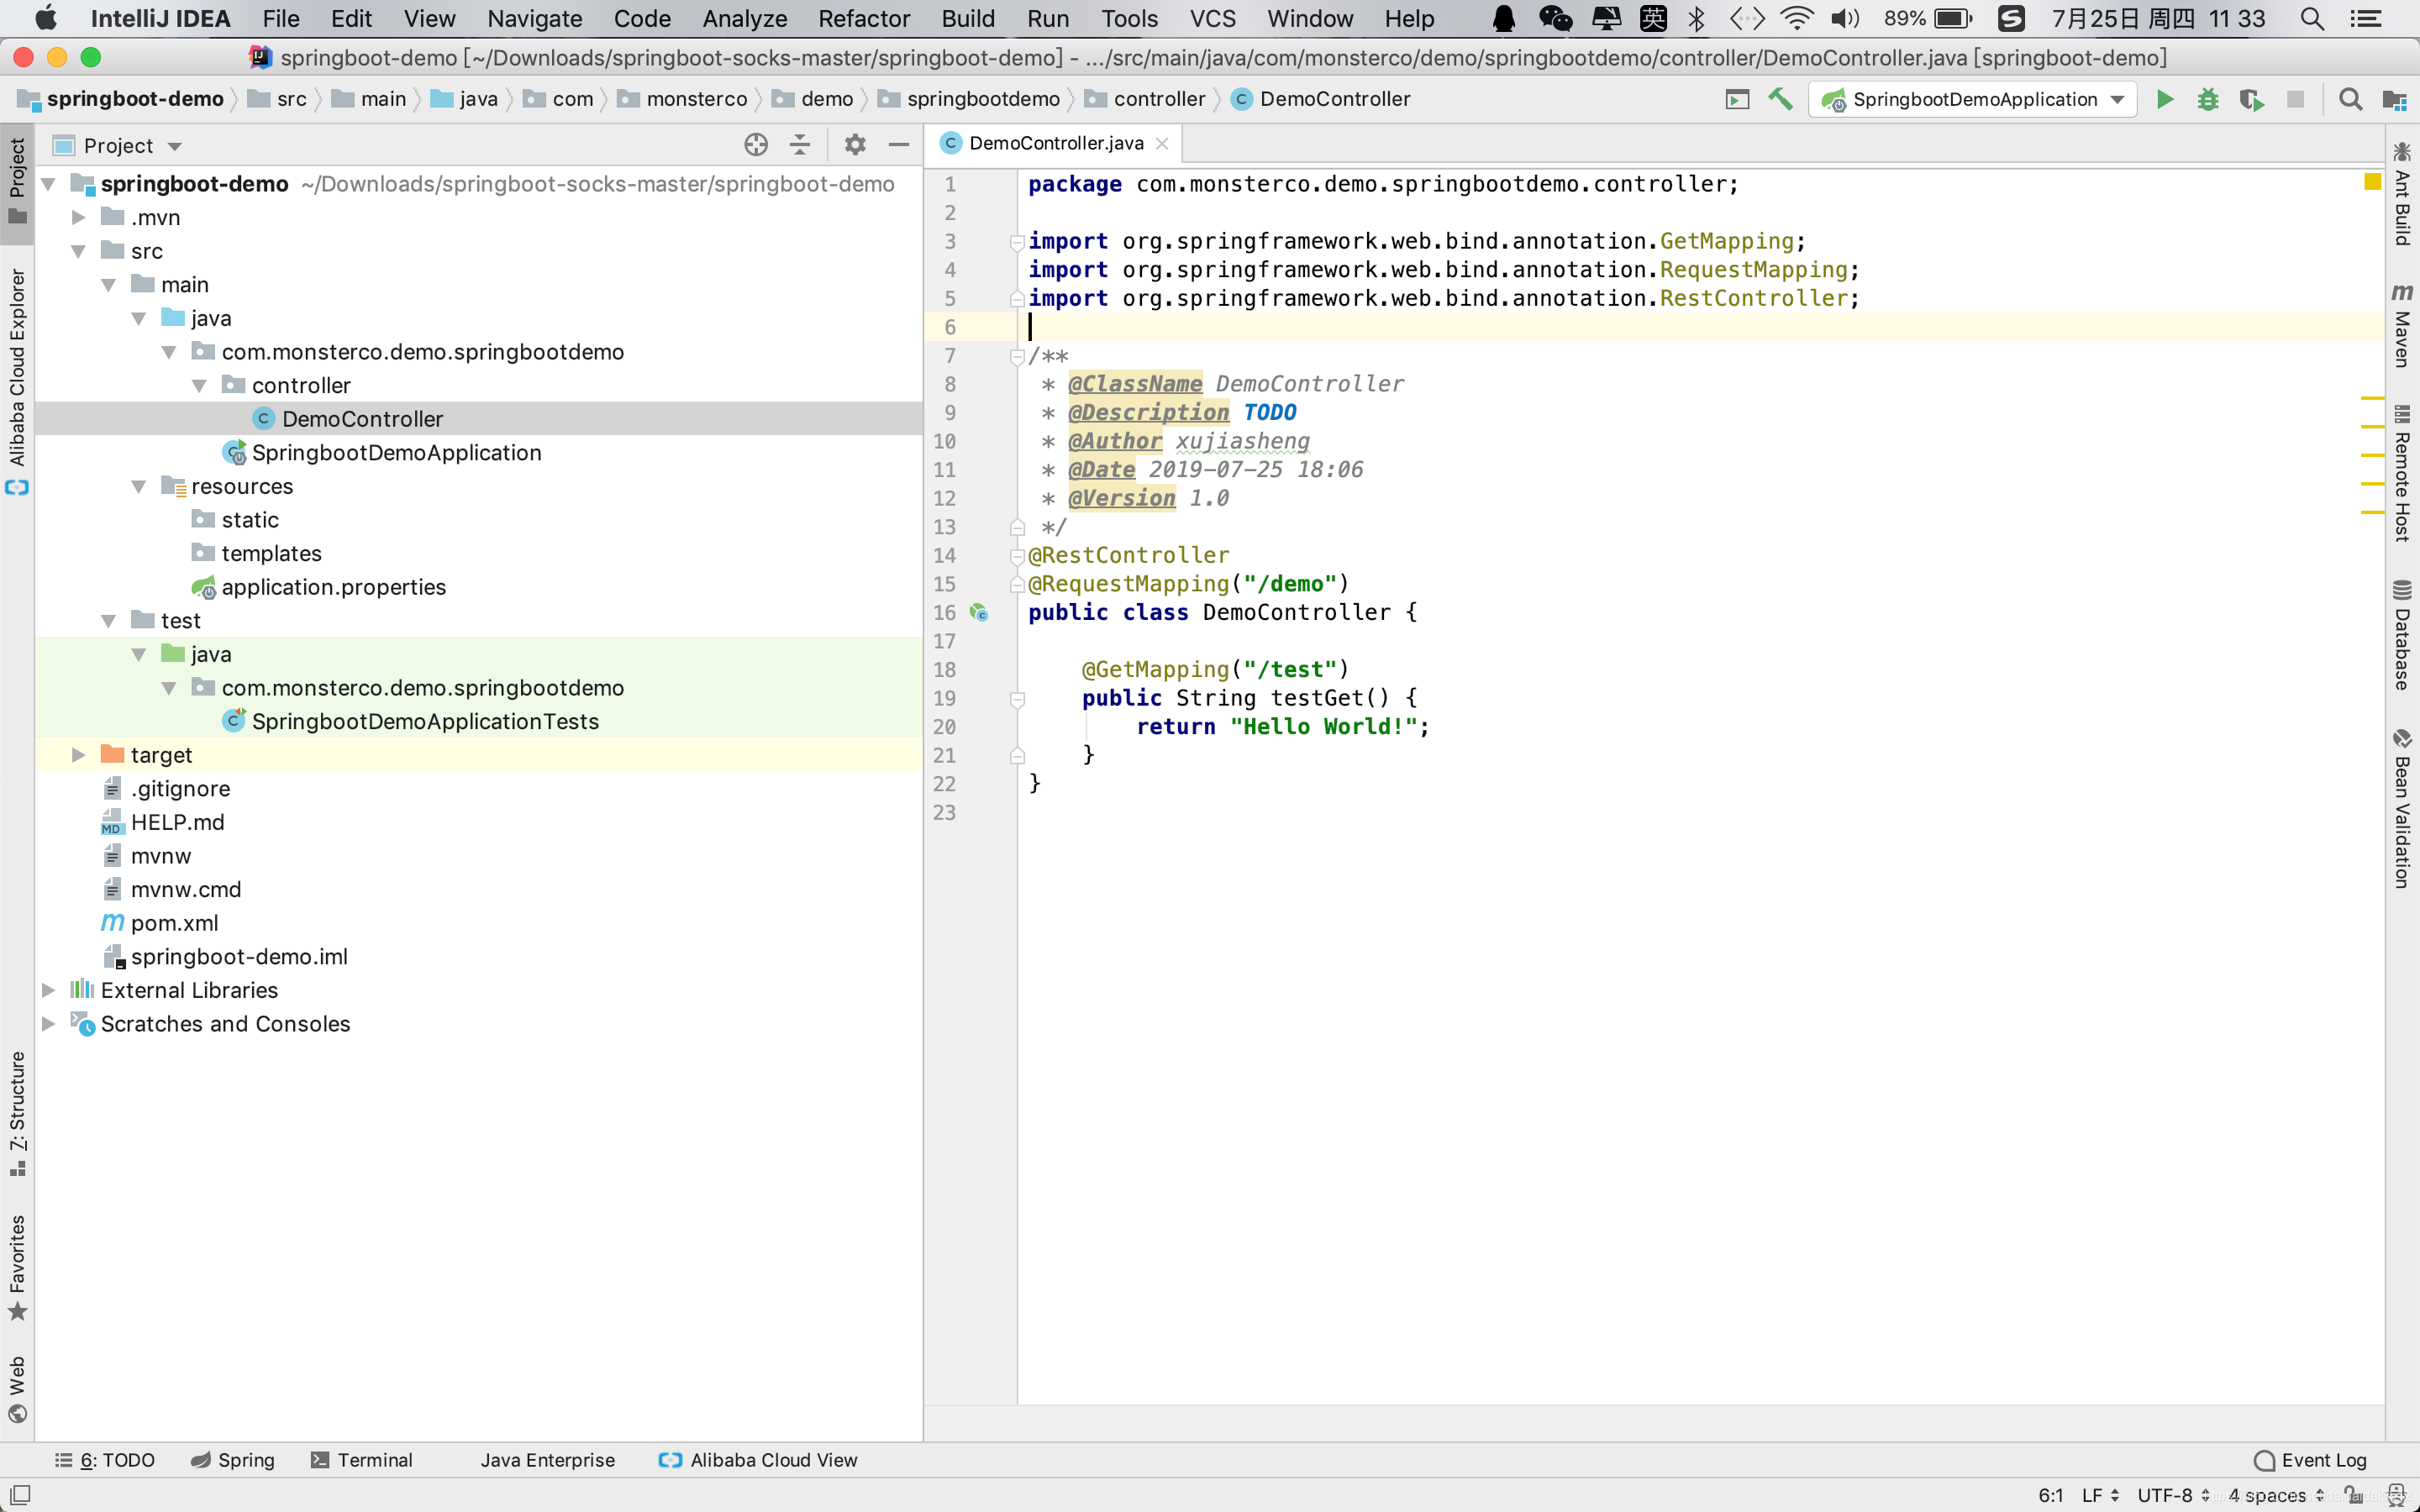2420x1512 pixels.
Task: Toggle fold of Javadoc comment at line 7
Action: [1017, 356]
